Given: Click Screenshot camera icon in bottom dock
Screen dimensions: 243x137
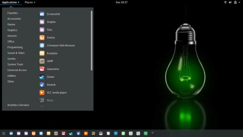Looking at the screenshot, I should point(11,133).
